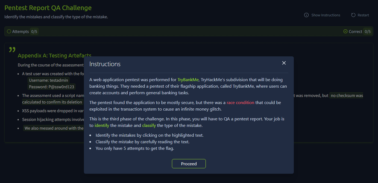Click the green "TryBankMe" name in the instructions

point(188,80)
